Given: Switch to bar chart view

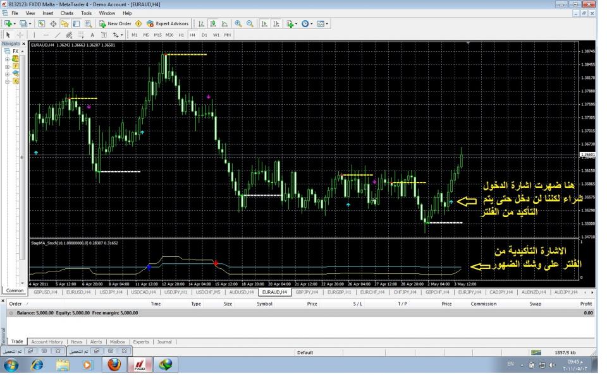Looking at the screenshot, I should (201, 23).
